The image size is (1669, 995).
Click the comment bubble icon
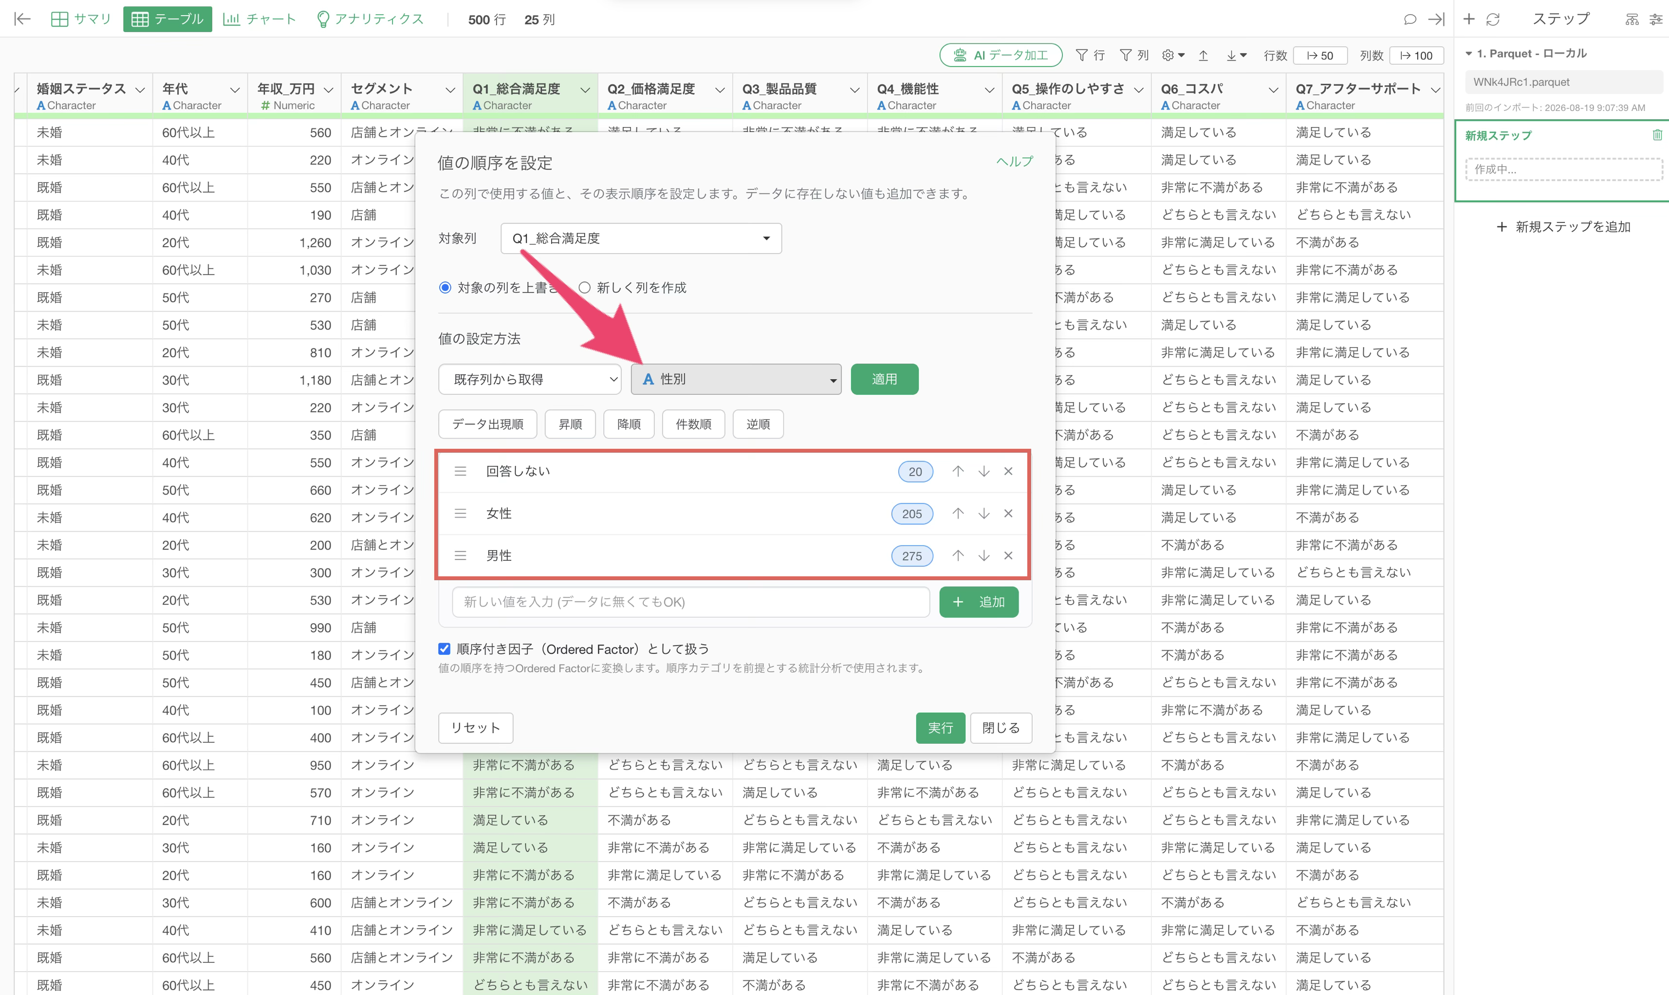click(1410, 19)
